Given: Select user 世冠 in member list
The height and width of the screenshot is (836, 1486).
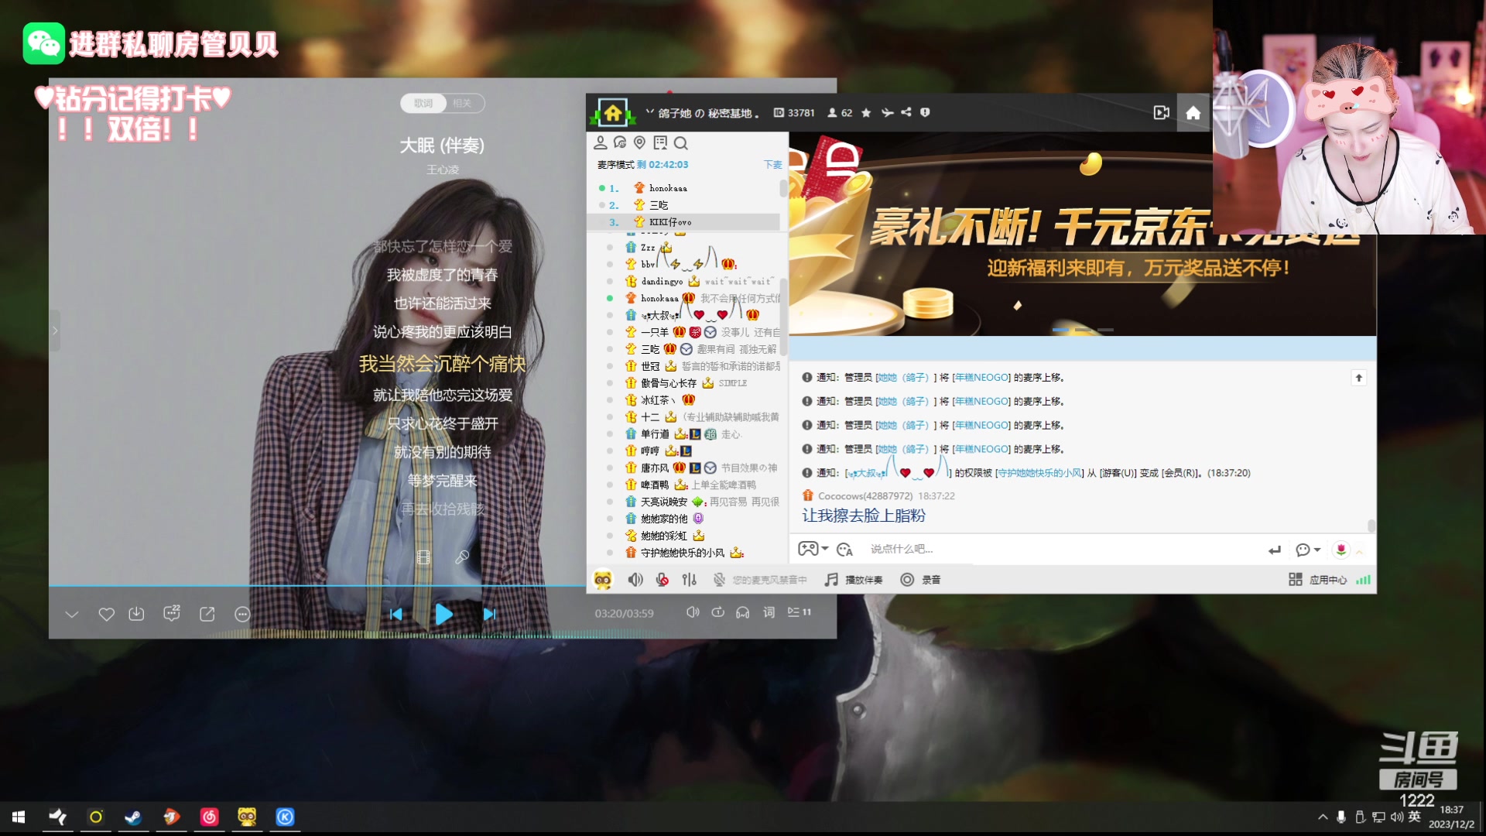Looking at the screenshot, I should (x=650, y=366).
